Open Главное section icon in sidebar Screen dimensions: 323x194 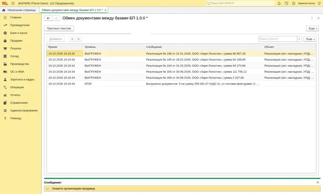(x=5, y=18)
